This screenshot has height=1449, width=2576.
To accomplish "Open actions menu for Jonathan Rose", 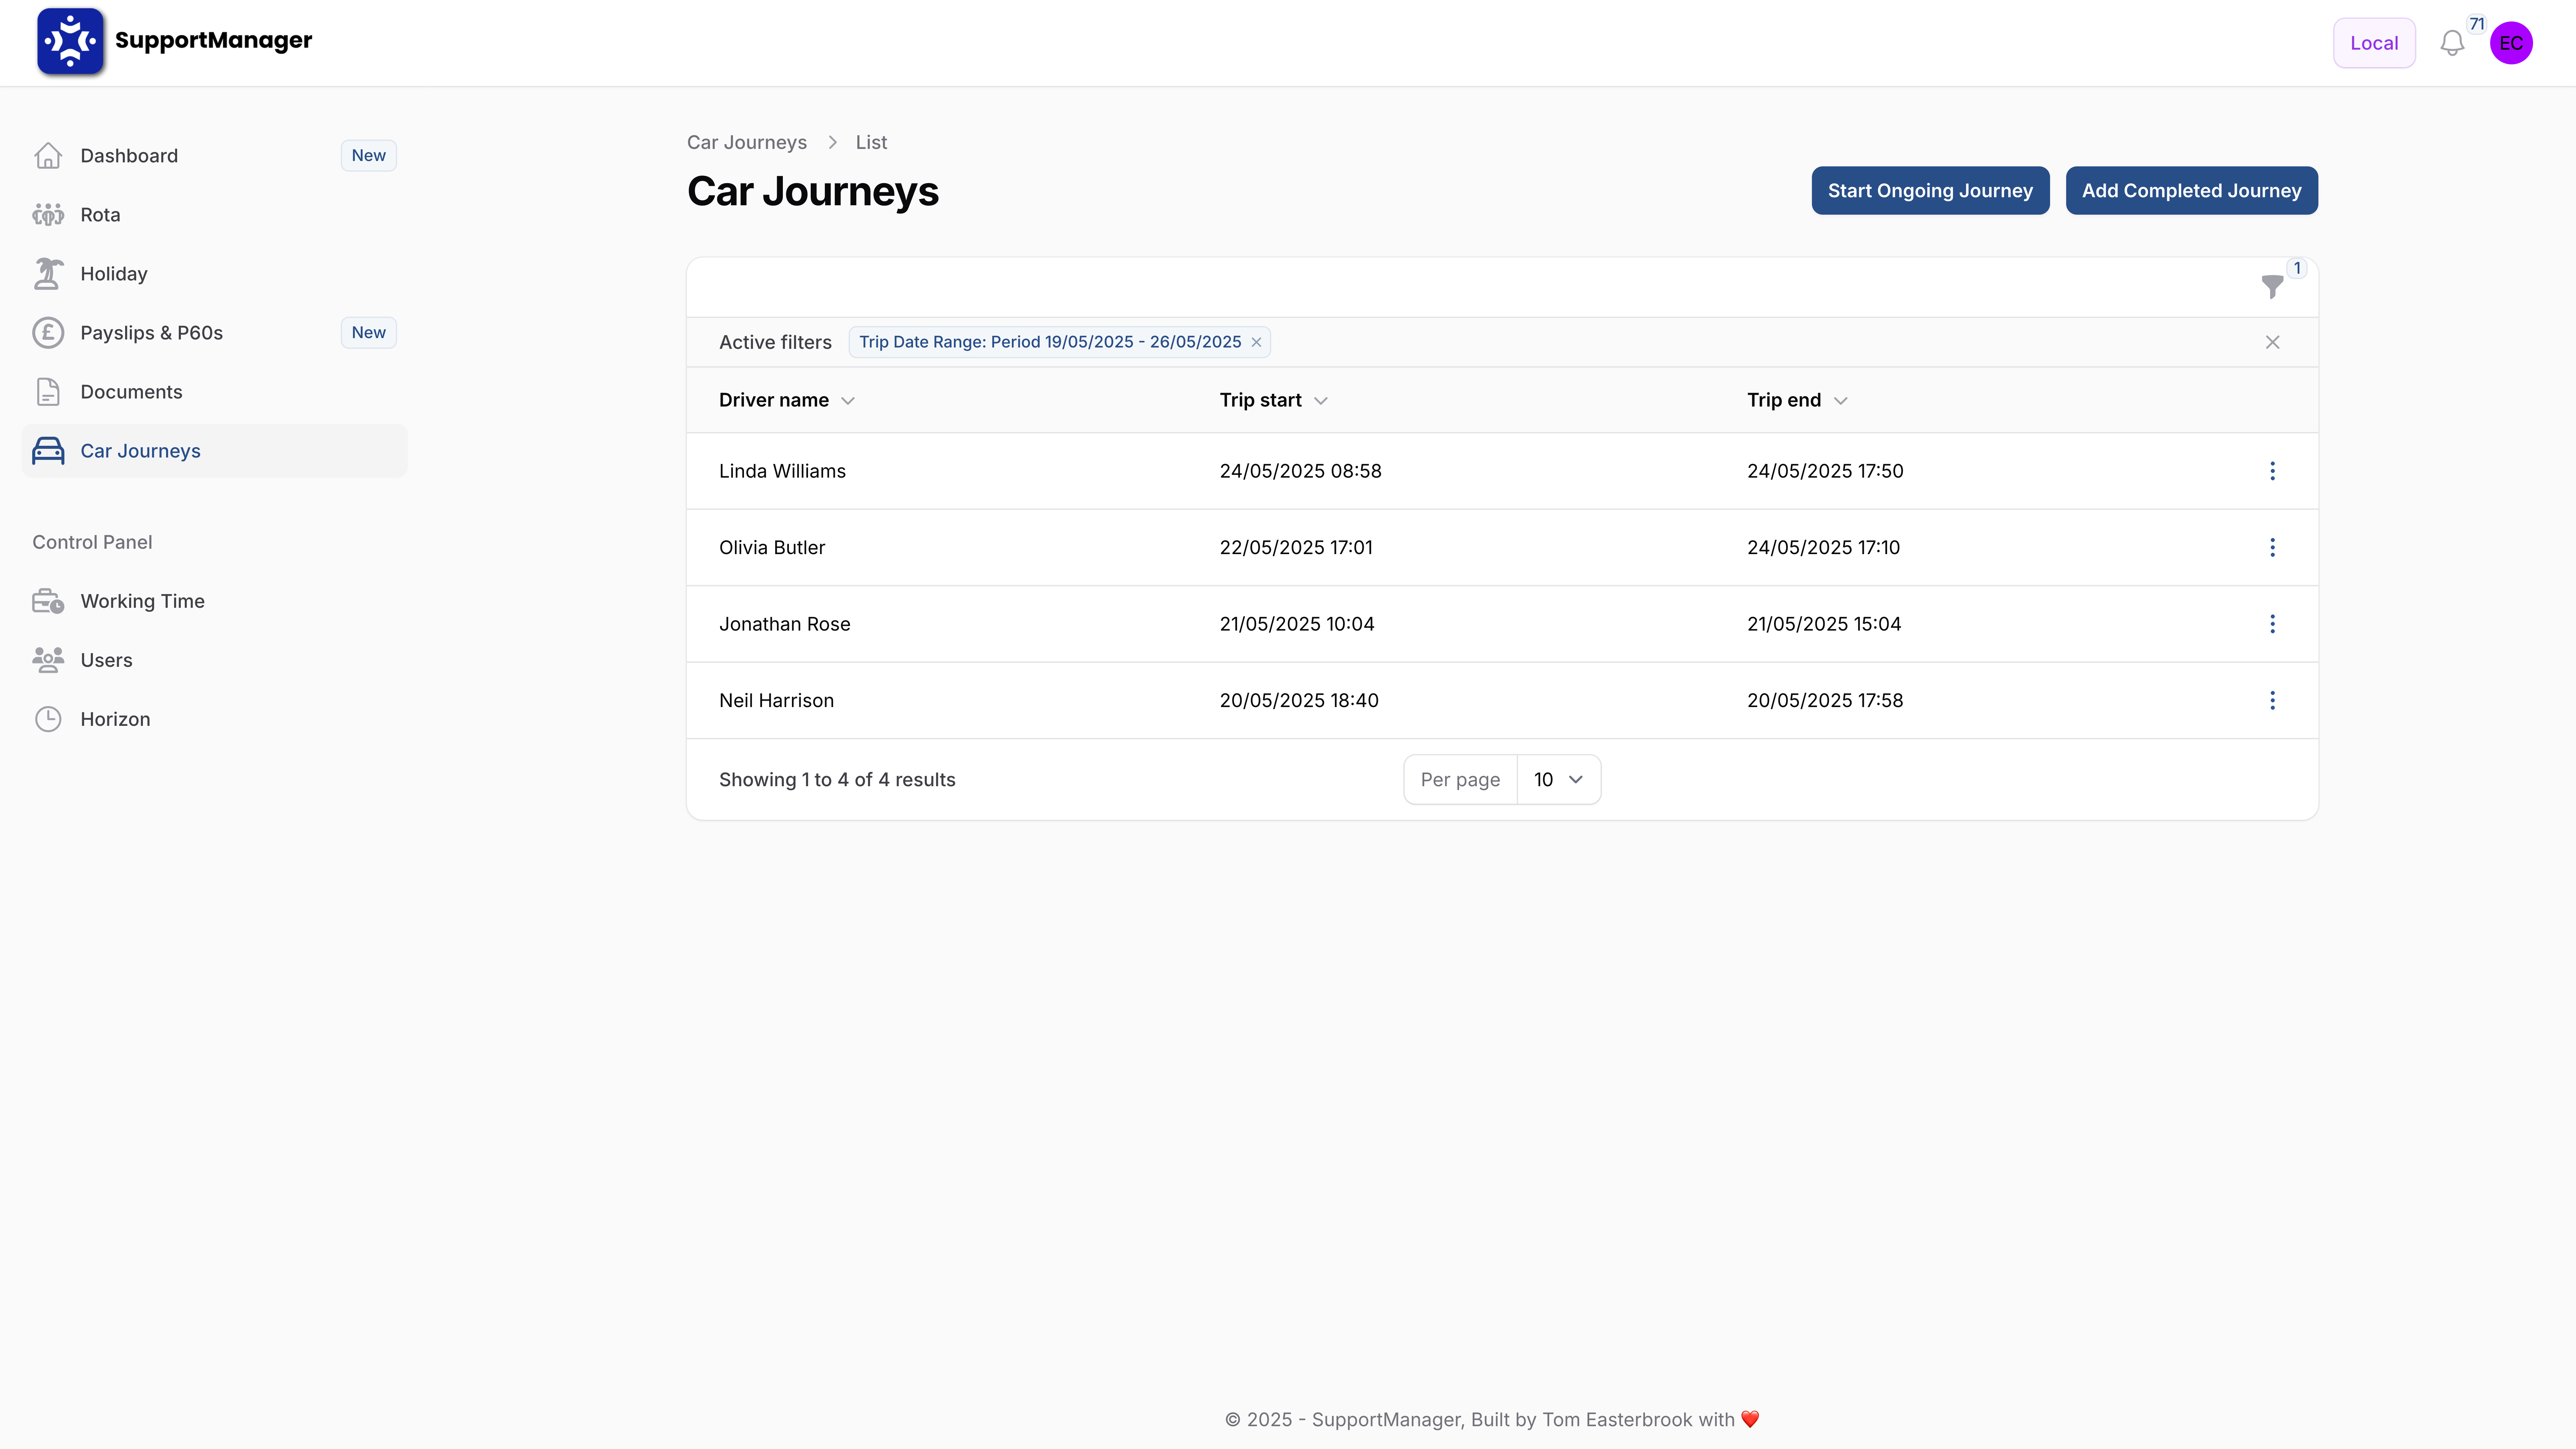I will (x=2272, y=624).
